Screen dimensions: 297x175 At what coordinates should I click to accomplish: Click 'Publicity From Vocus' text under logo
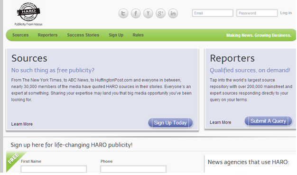(x=28, y=24)
